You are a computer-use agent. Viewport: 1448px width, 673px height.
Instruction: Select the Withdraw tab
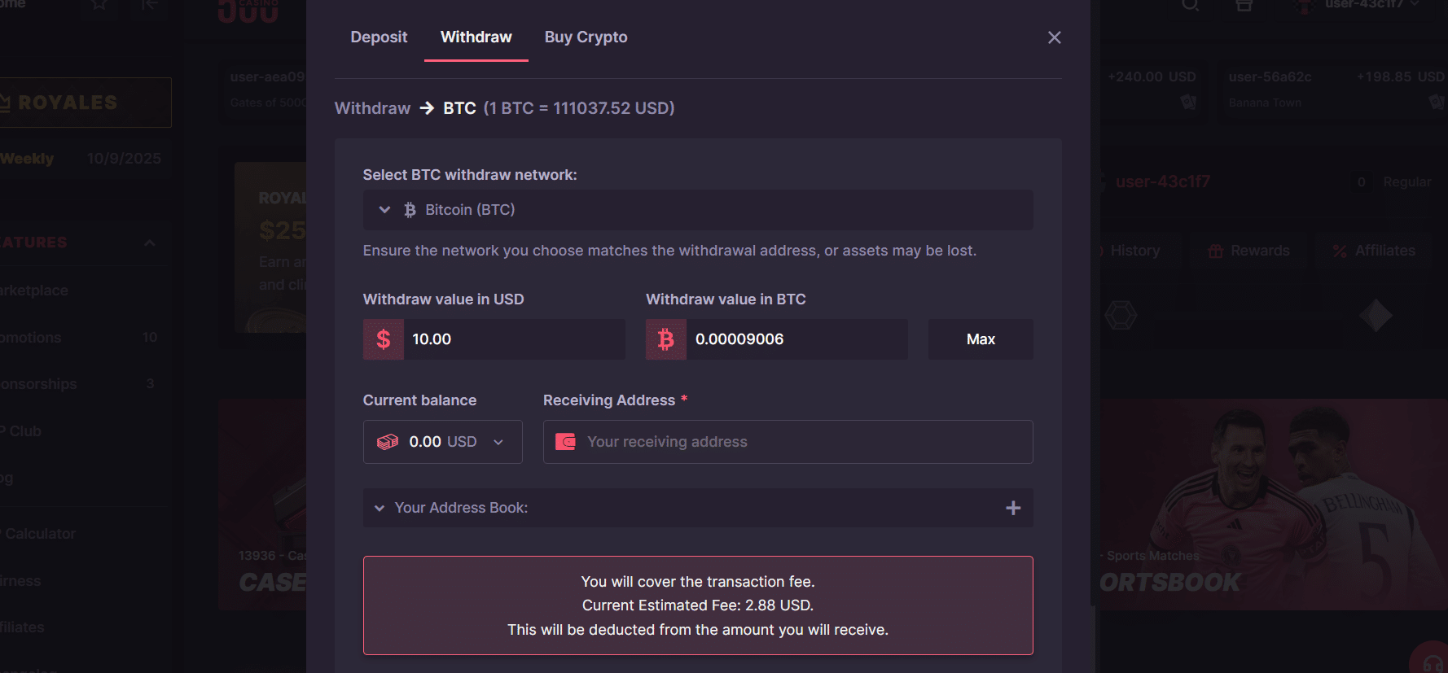pos(476,37)
